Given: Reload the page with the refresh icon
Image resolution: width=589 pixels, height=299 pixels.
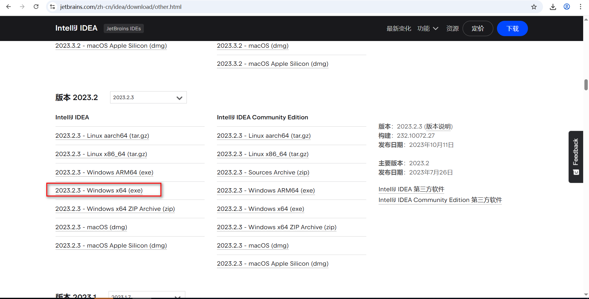Looking at the screenshot, I should [36, 7].
